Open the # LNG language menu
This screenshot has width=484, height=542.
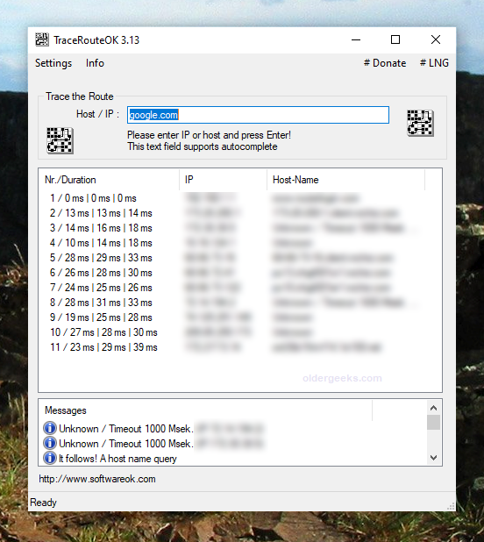[434, 63]
